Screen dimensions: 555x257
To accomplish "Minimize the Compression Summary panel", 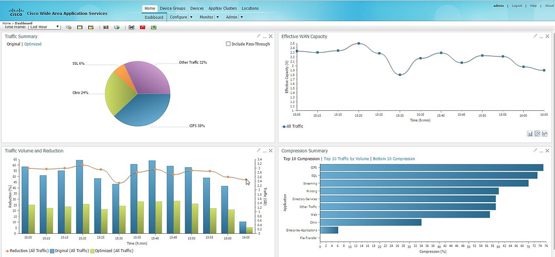I will [x=541, y=151].
